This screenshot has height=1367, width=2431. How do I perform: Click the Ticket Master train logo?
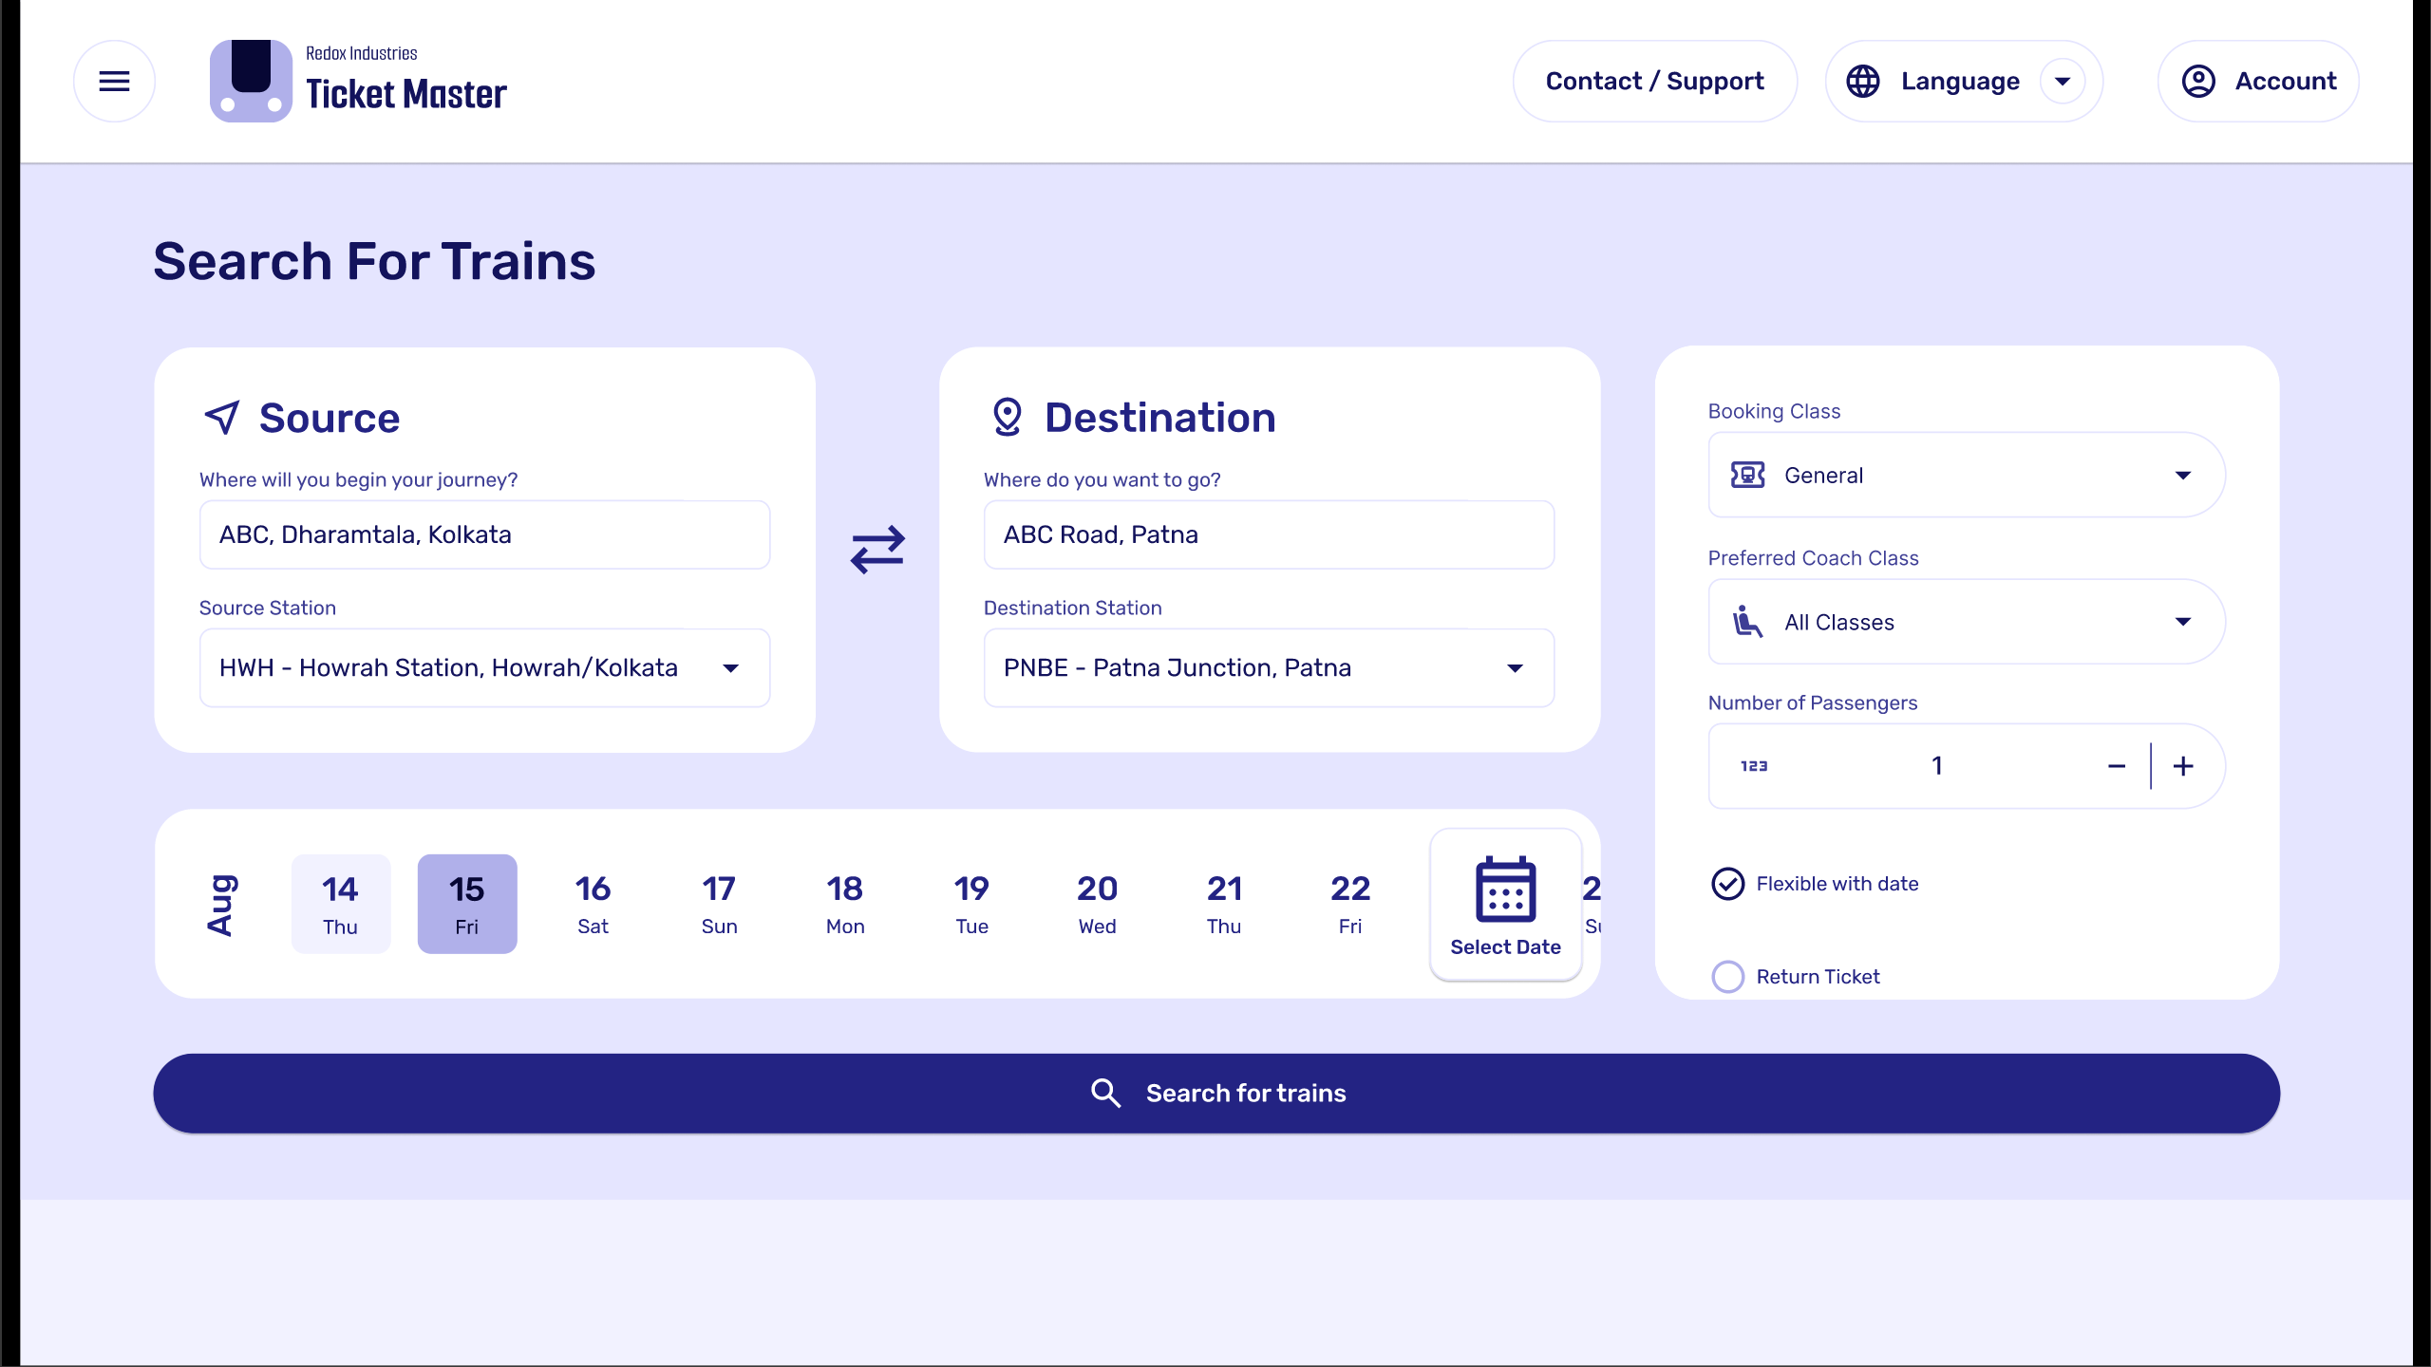tap(251, 82)
